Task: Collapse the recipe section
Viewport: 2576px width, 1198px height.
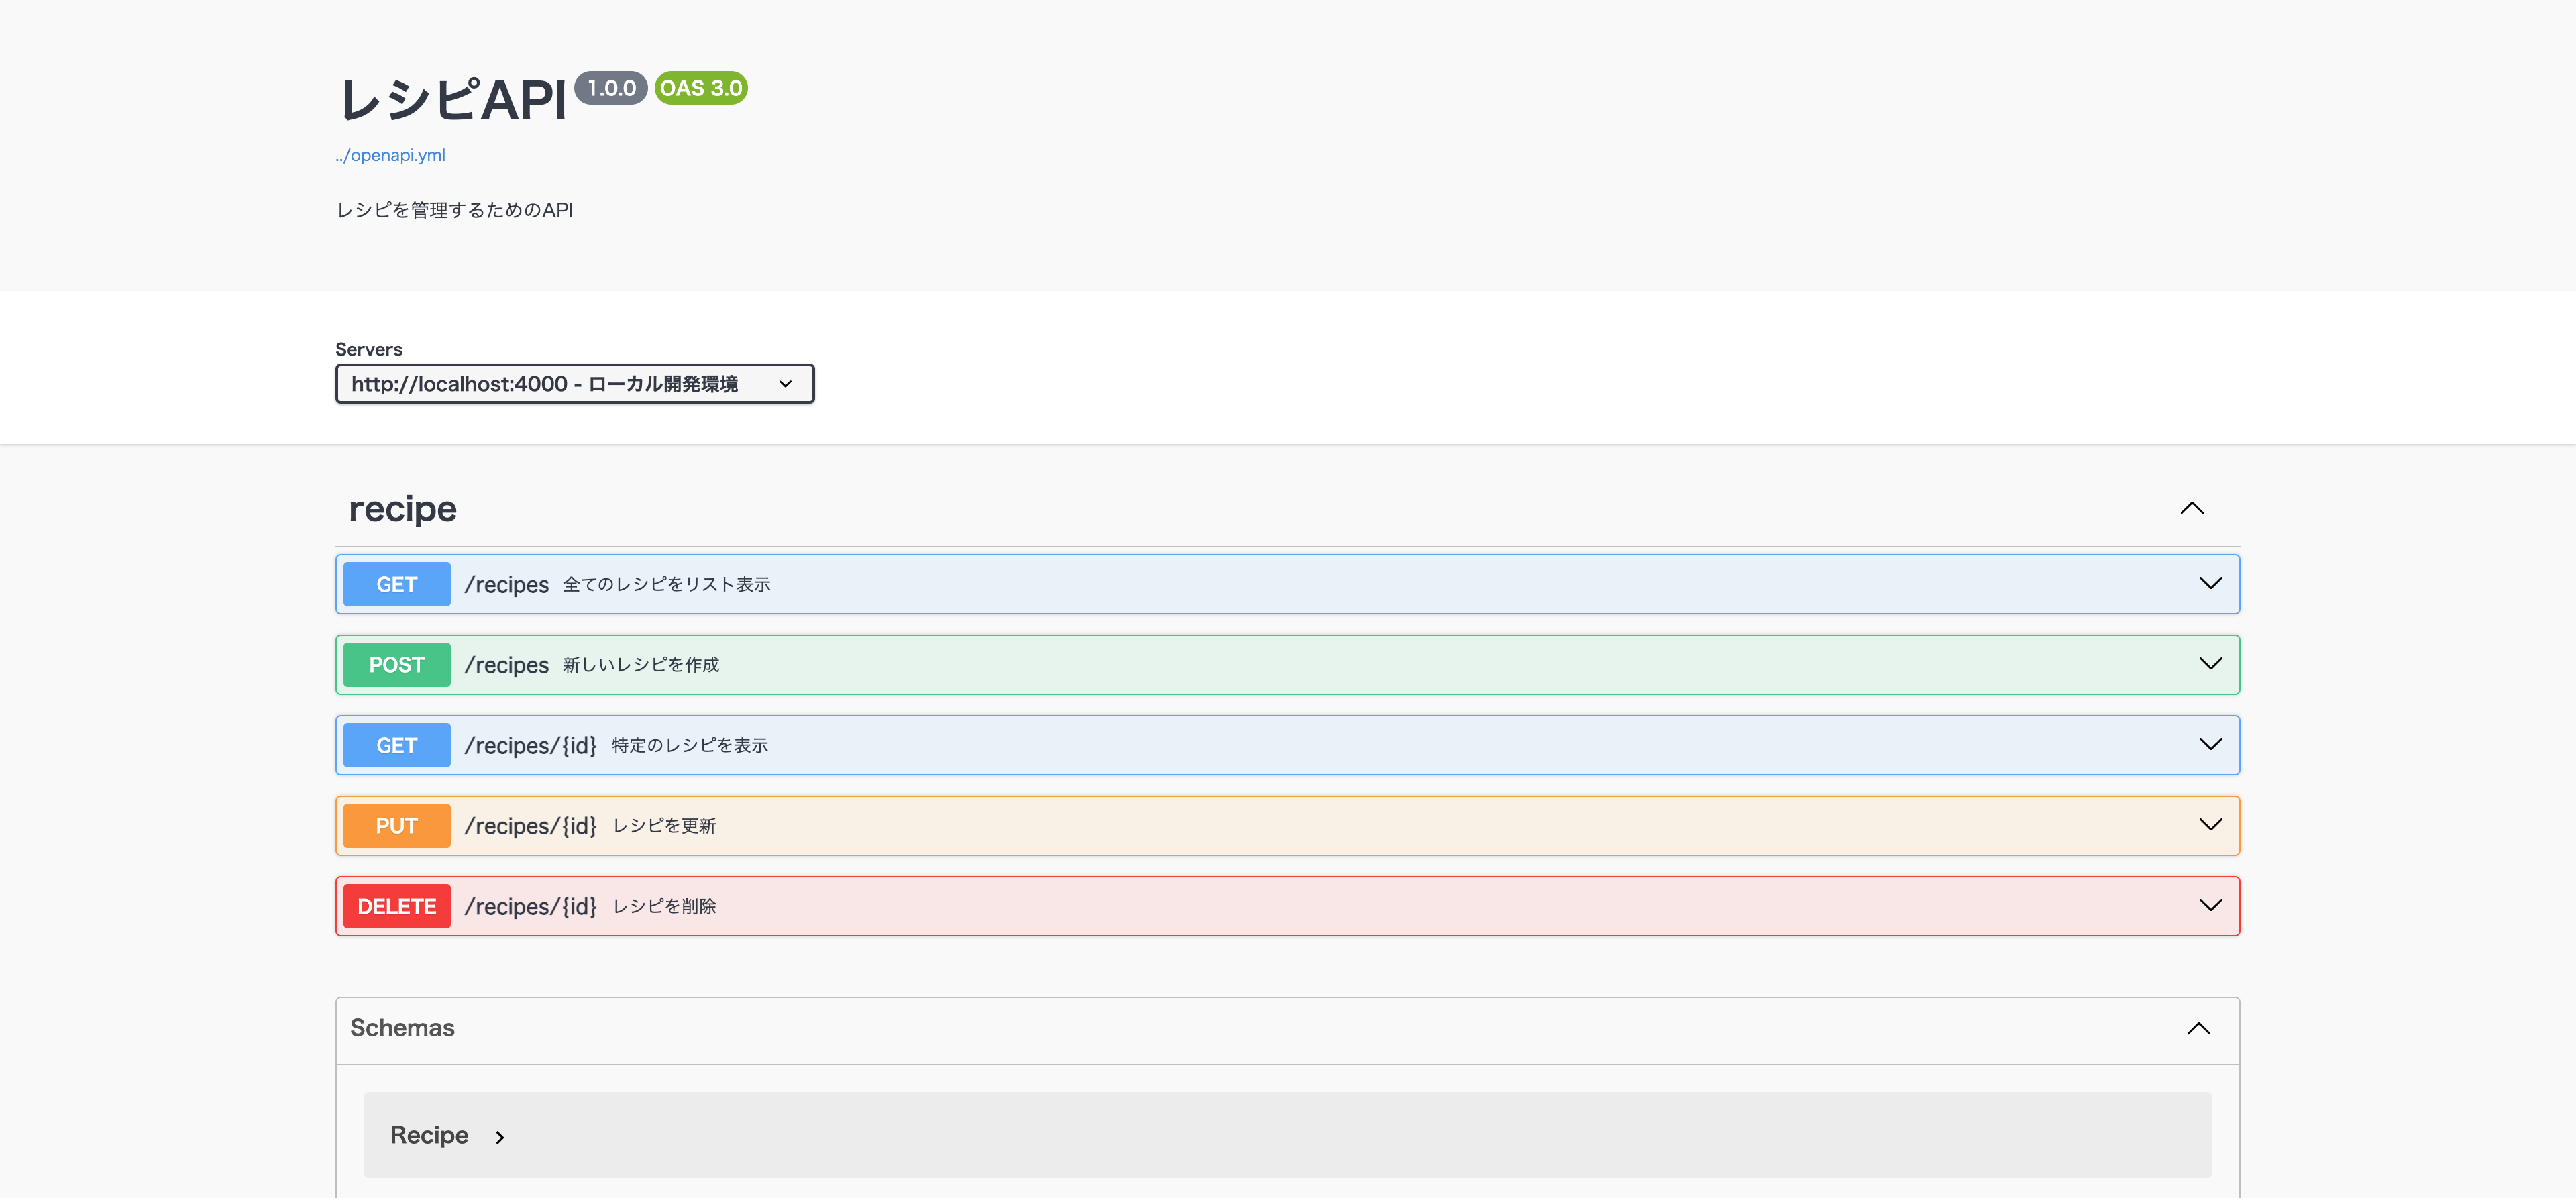Action: (x=2193, y=508)
